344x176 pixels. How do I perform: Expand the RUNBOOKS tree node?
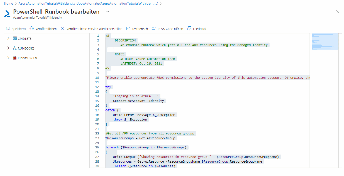click(x=8, y=48)
